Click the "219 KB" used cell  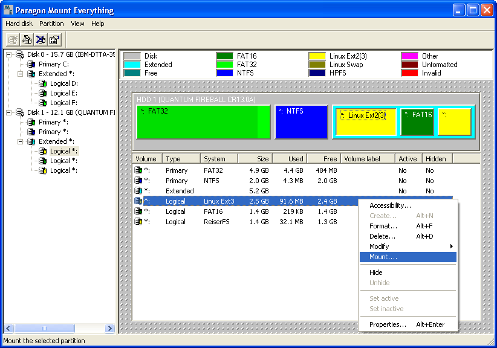pyautogui.click(x=293, y=211)
